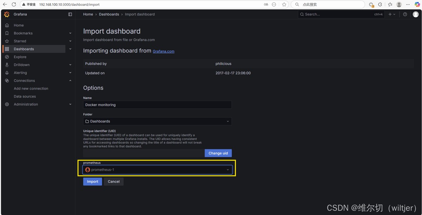
Task: Reload the page with the browser refresh icon
Action: [x=14, y=5]
